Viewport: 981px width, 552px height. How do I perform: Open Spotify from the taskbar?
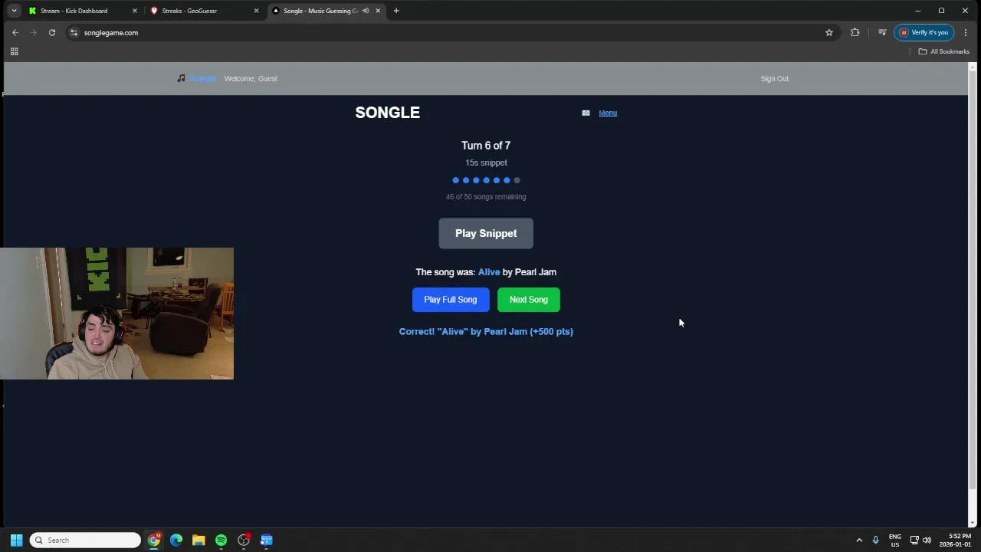[x=221, y=540]
